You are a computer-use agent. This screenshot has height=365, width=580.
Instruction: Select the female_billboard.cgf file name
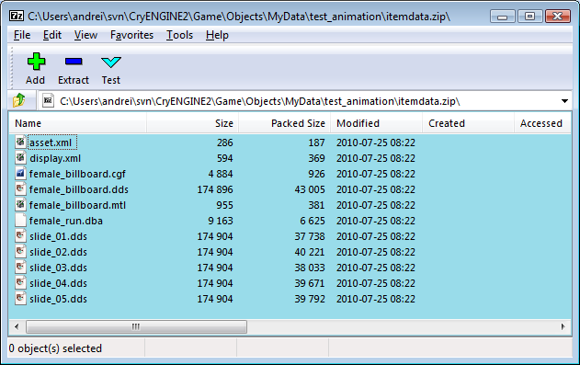point(77,174)
